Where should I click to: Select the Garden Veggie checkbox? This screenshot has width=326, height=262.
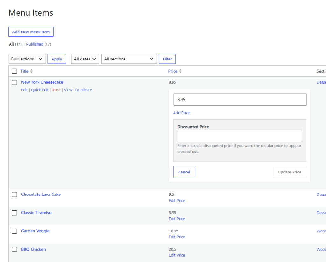(14, 231)
